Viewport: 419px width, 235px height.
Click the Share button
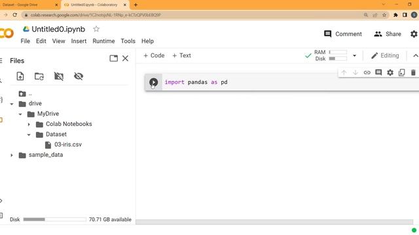pos(388,34)
